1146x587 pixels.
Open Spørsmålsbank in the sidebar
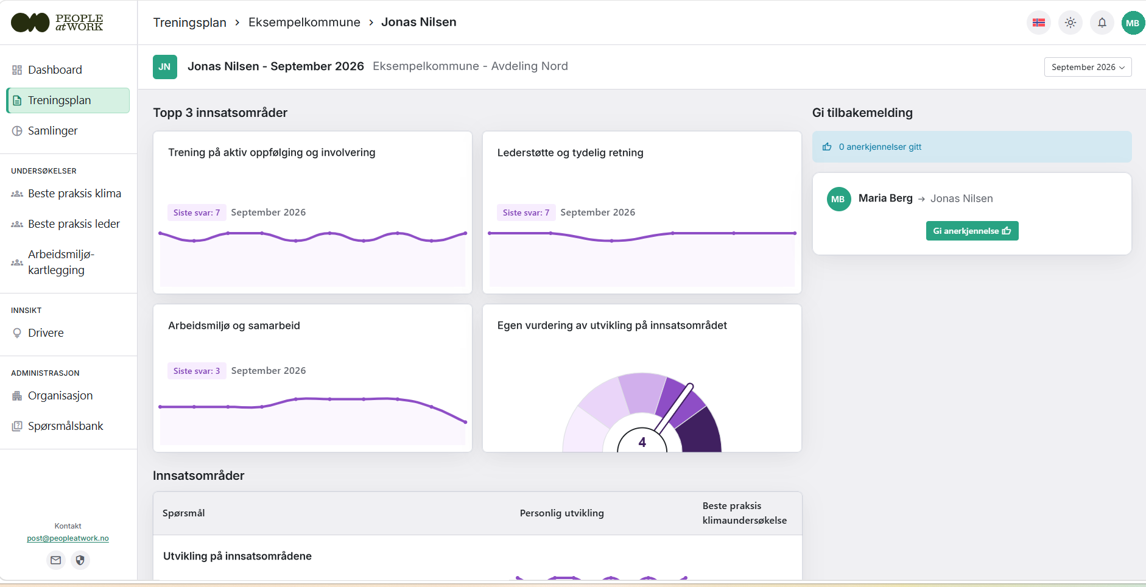[68, 426]
